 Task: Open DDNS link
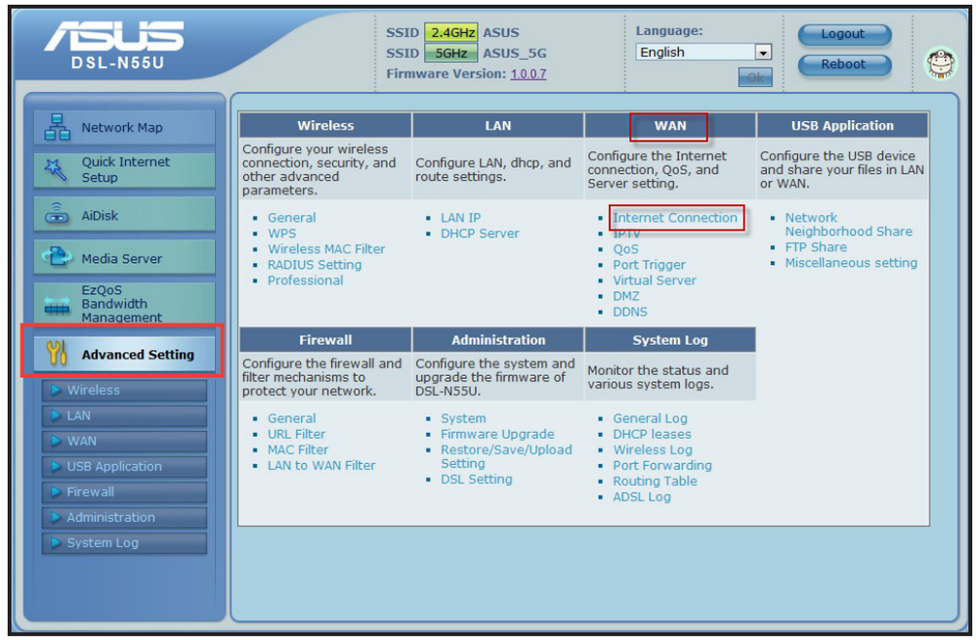click(x=630, y=312)
